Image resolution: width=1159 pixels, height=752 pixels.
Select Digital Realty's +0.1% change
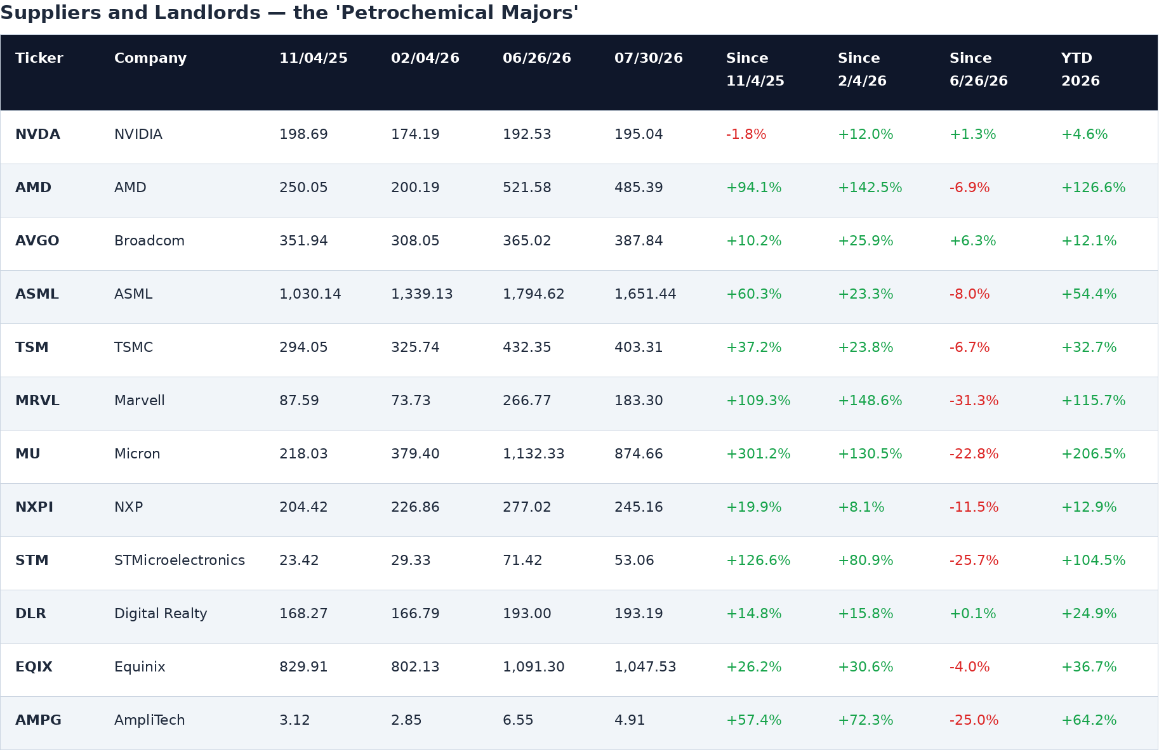pyautogui.click(x=973, y=614)
